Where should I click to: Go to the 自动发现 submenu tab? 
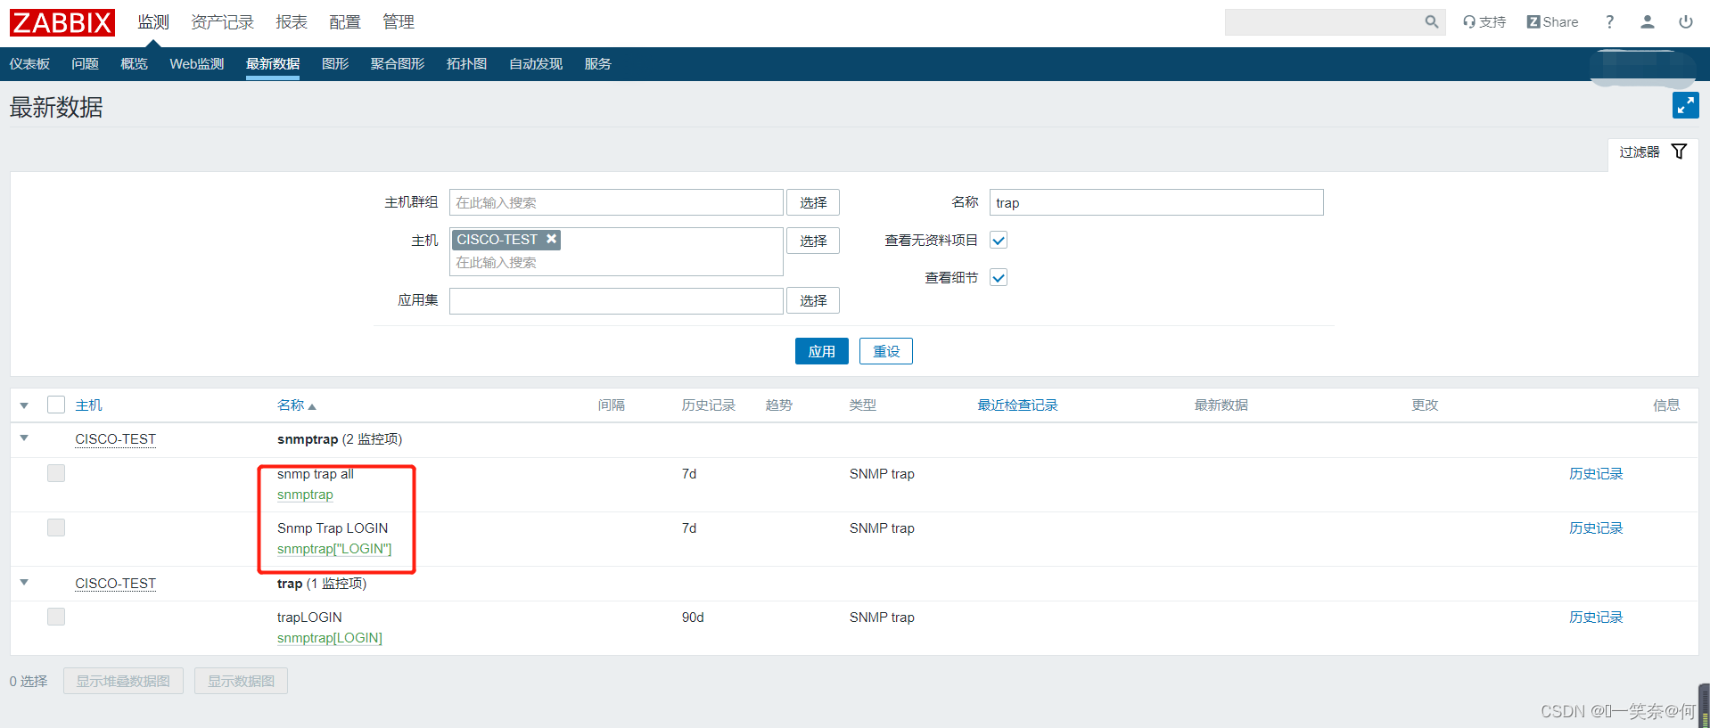point(536,64)
